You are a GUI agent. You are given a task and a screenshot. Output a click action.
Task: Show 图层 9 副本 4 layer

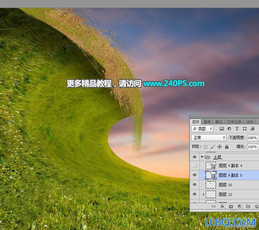pyautogui.click(x=195, y=165)
